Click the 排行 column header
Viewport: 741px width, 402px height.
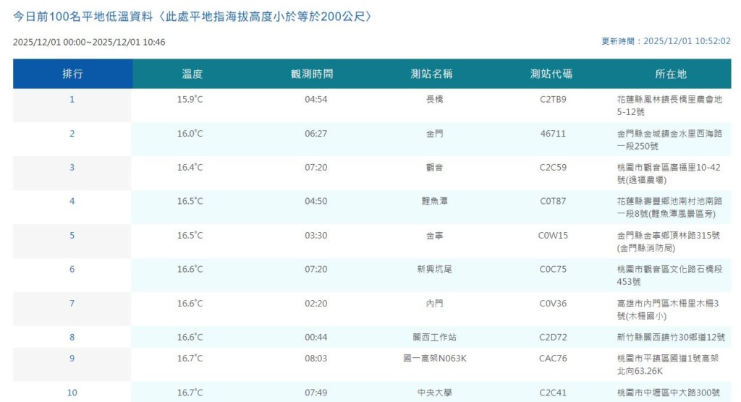click(x=72, y=74)
